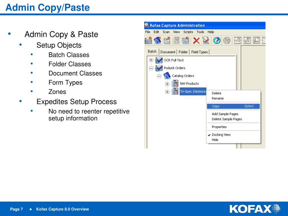This screenshot has height=216, width=288.
Task: Click the 'Folder Classes' bullet text
Action: pyautogui.click(x=70, y=64)
